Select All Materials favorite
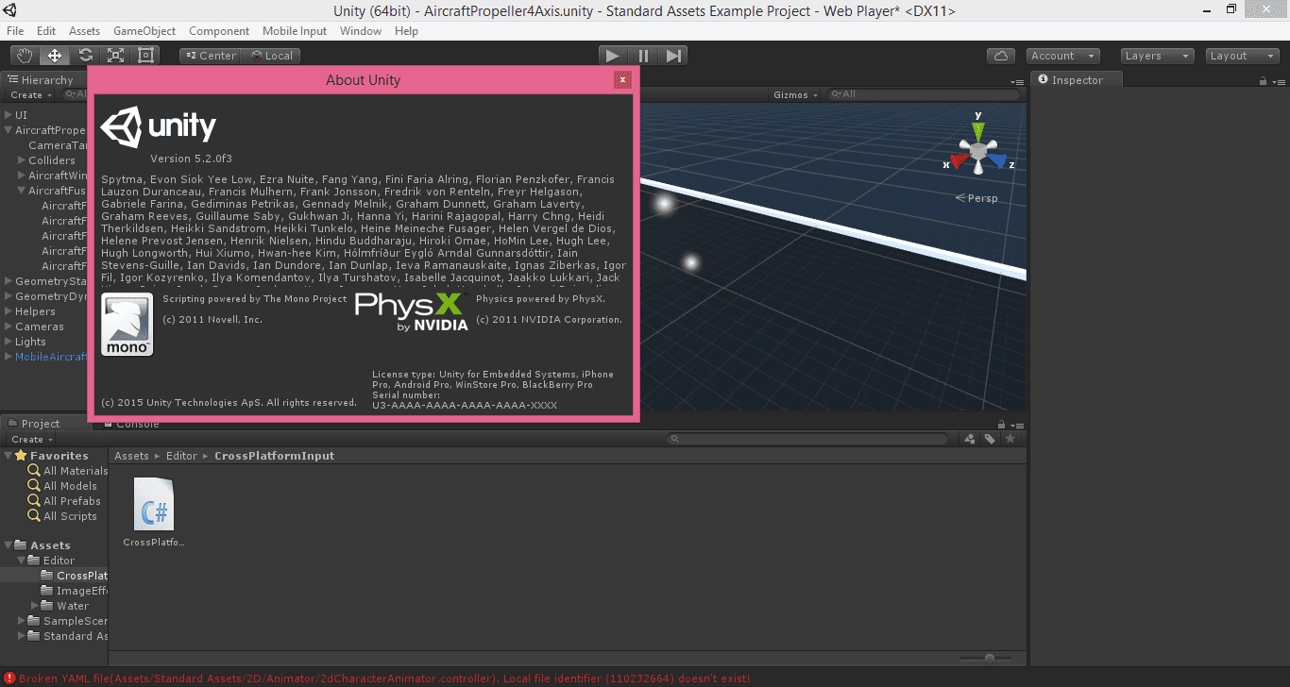This screenshot has height=687, width=1290. pyautogui.click(x=68, y=471)
